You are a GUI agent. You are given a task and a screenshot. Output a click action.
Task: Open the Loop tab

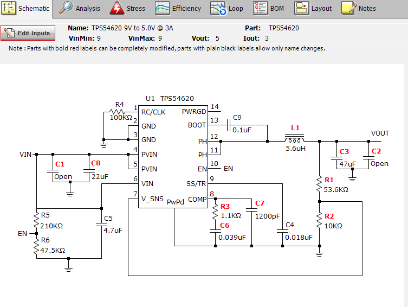coord(226,9)
